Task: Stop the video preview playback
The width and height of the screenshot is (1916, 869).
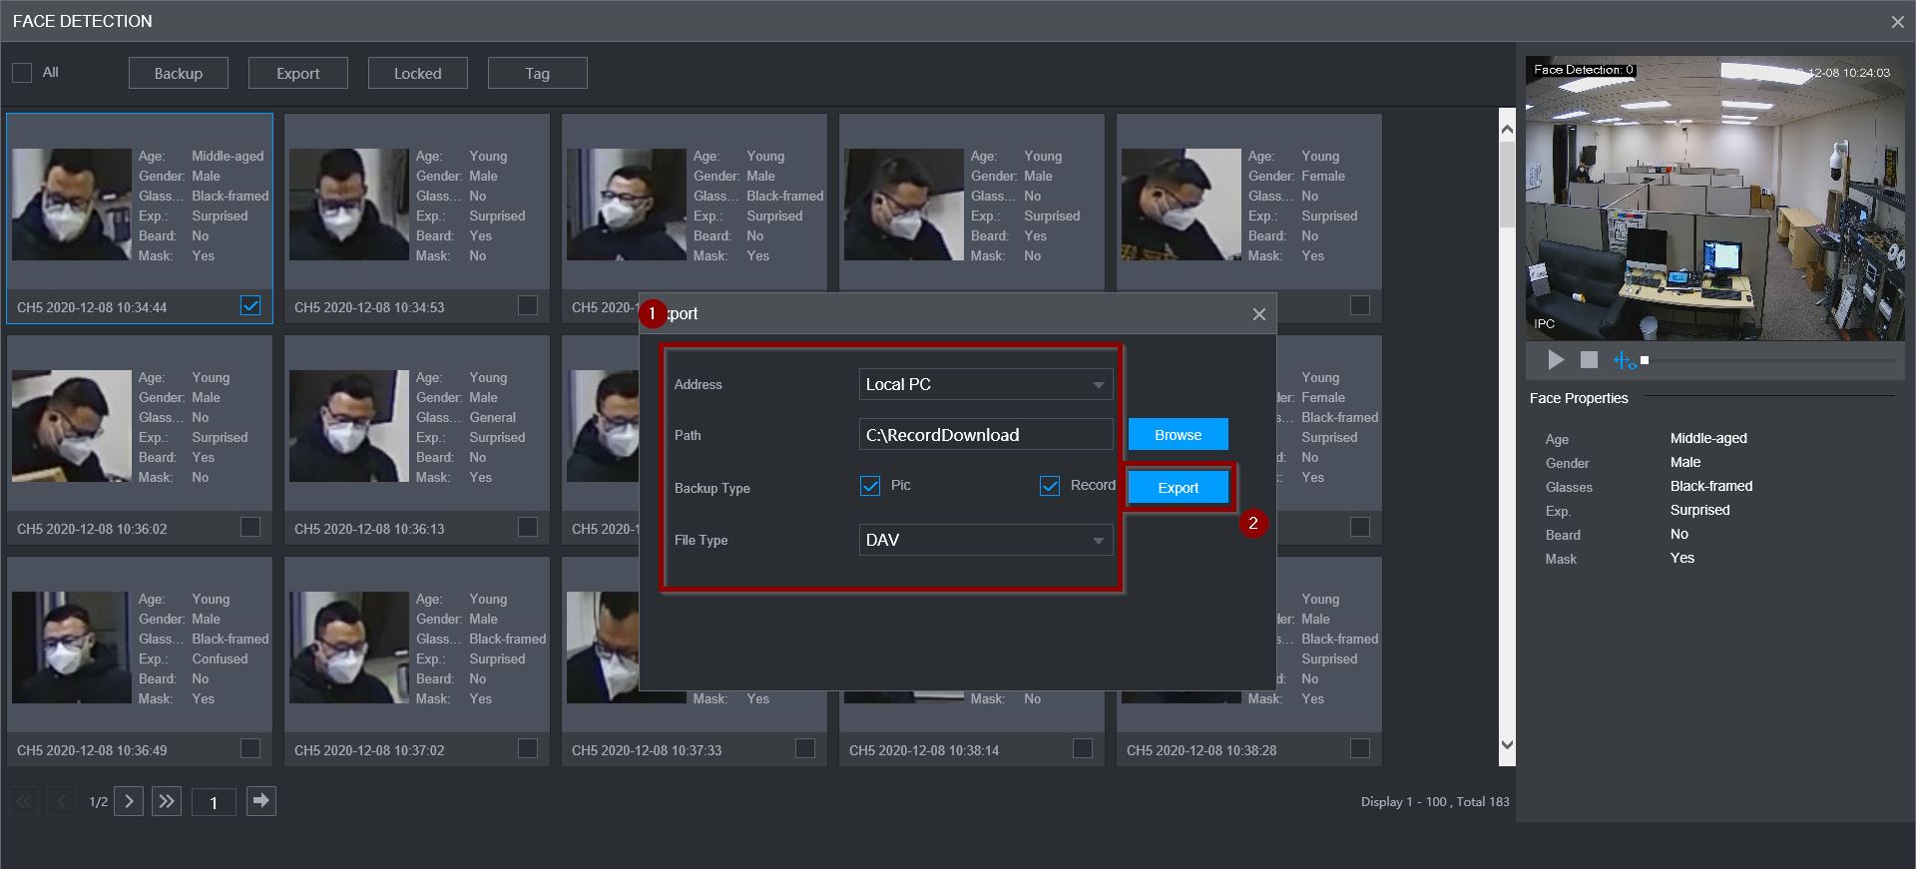Action: click(1590, 360)
